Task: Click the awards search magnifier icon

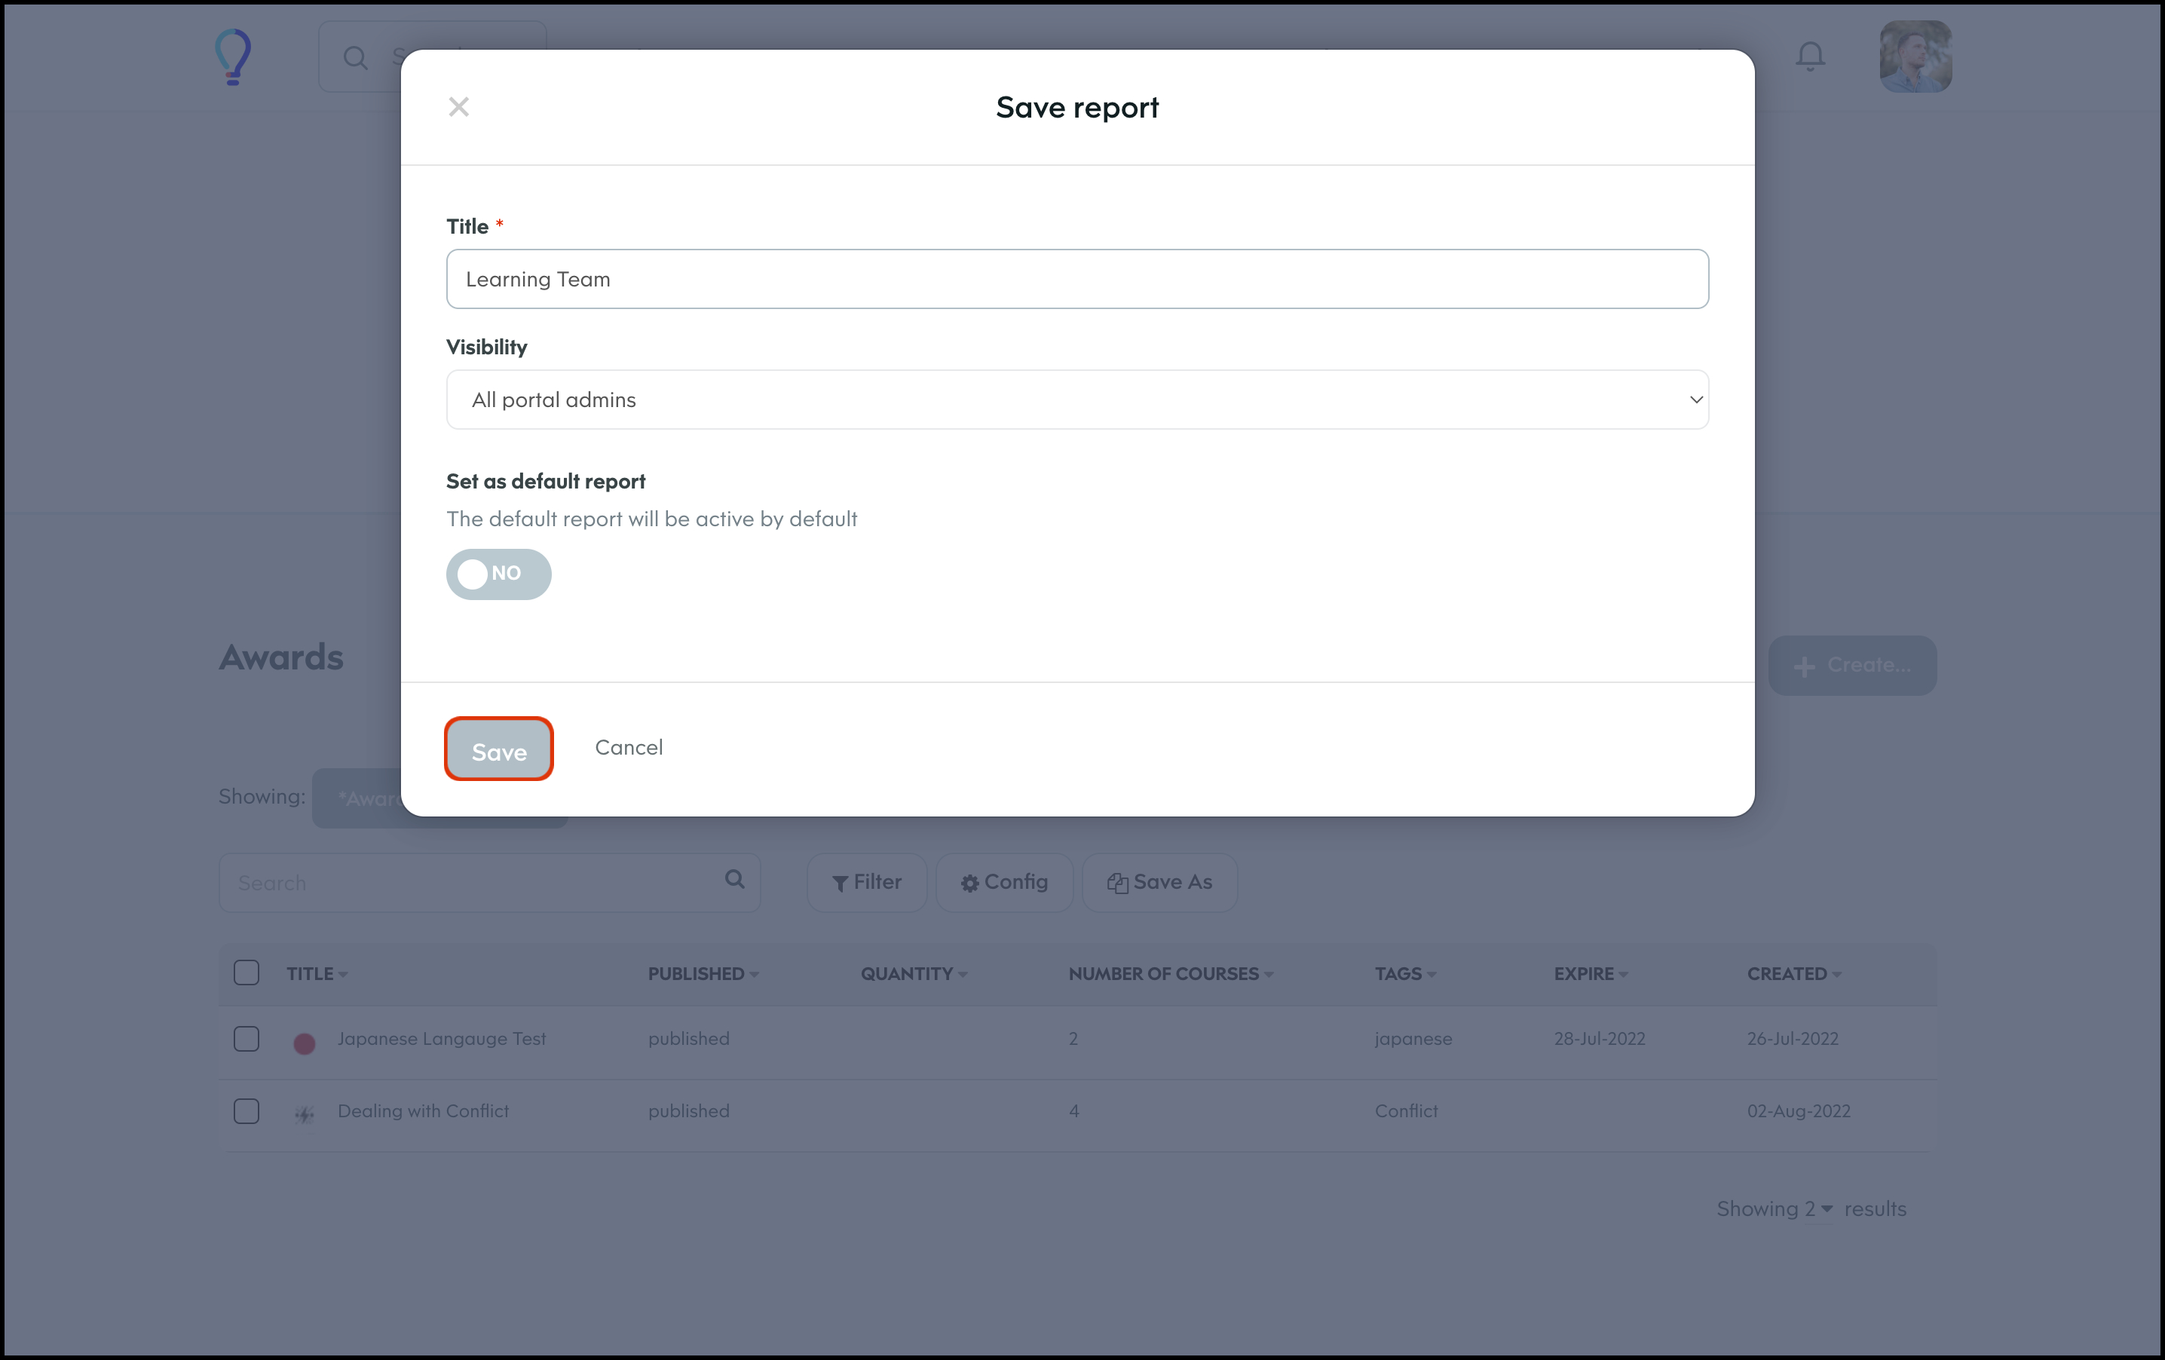Action: pos(734,879)
